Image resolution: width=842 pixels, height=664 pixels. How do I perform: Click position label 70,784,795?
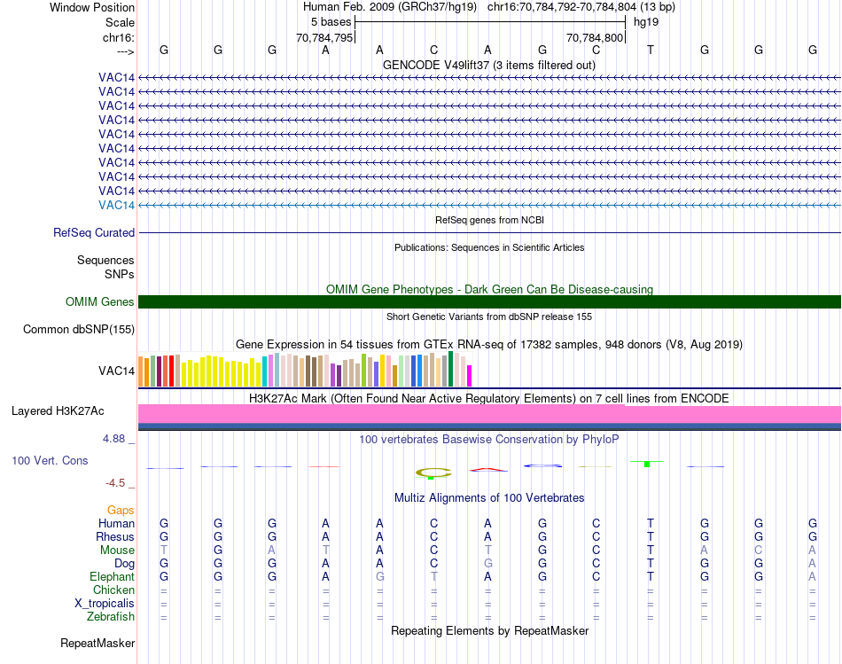324,37
